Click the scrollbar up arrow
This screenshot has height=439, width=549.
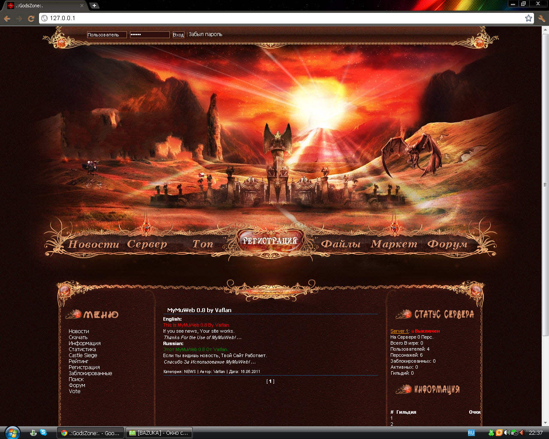coord(545,30)
